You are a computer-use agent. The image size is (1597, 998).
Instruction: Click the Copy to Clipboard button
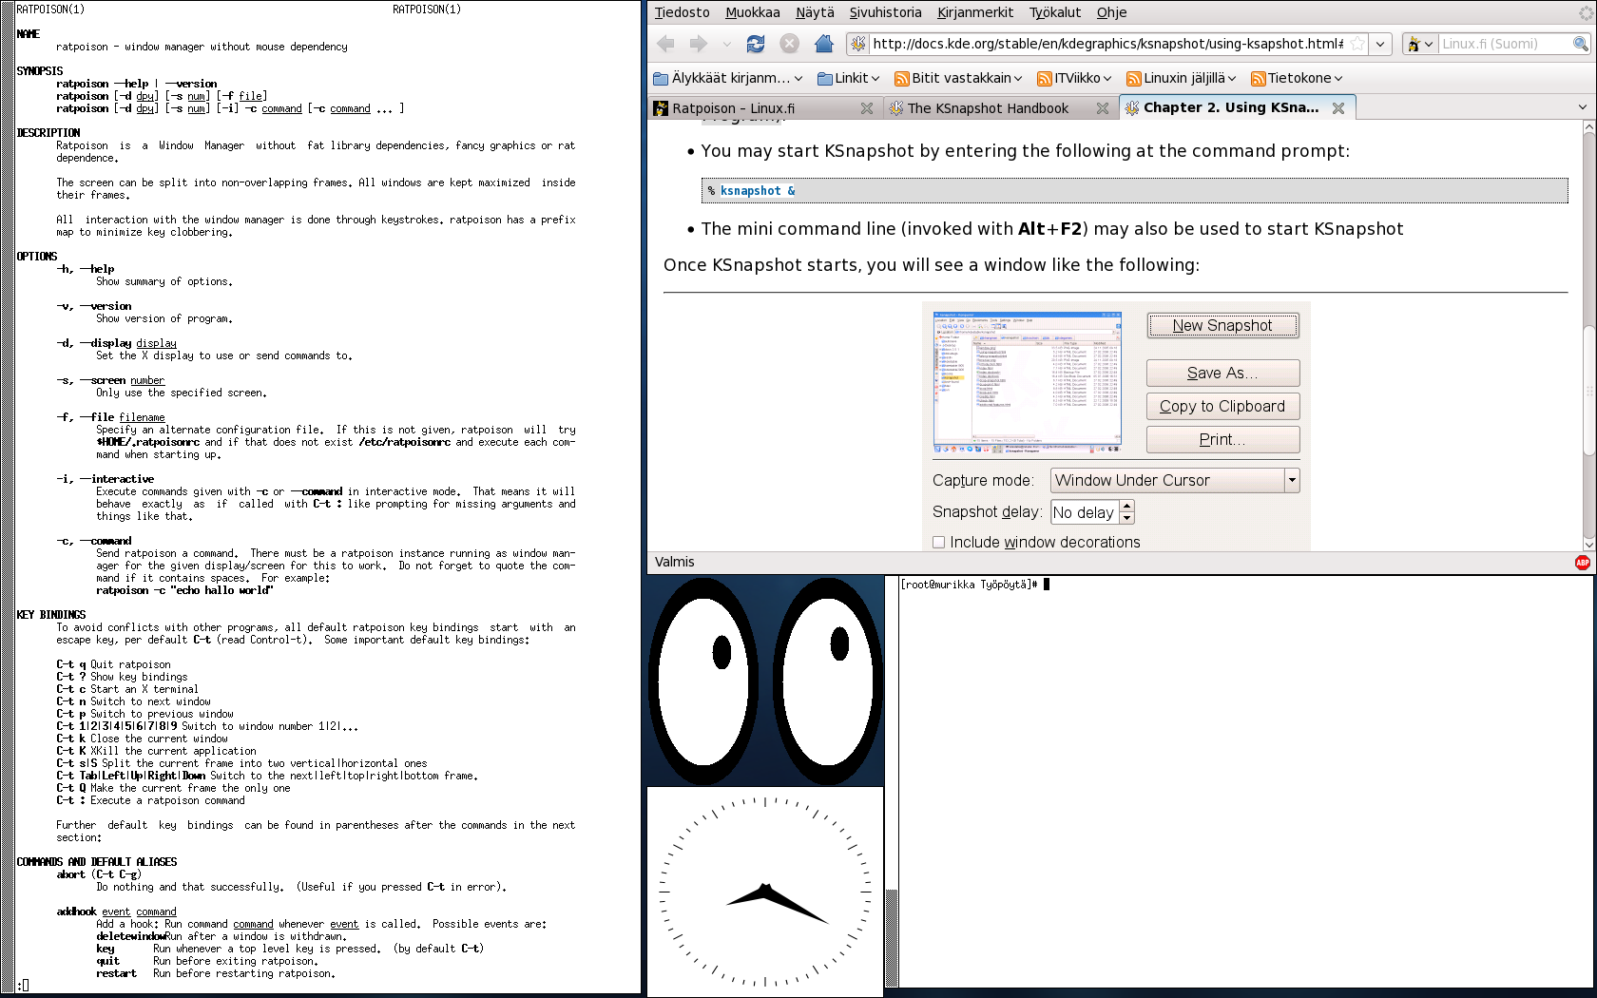point(1222,407)
